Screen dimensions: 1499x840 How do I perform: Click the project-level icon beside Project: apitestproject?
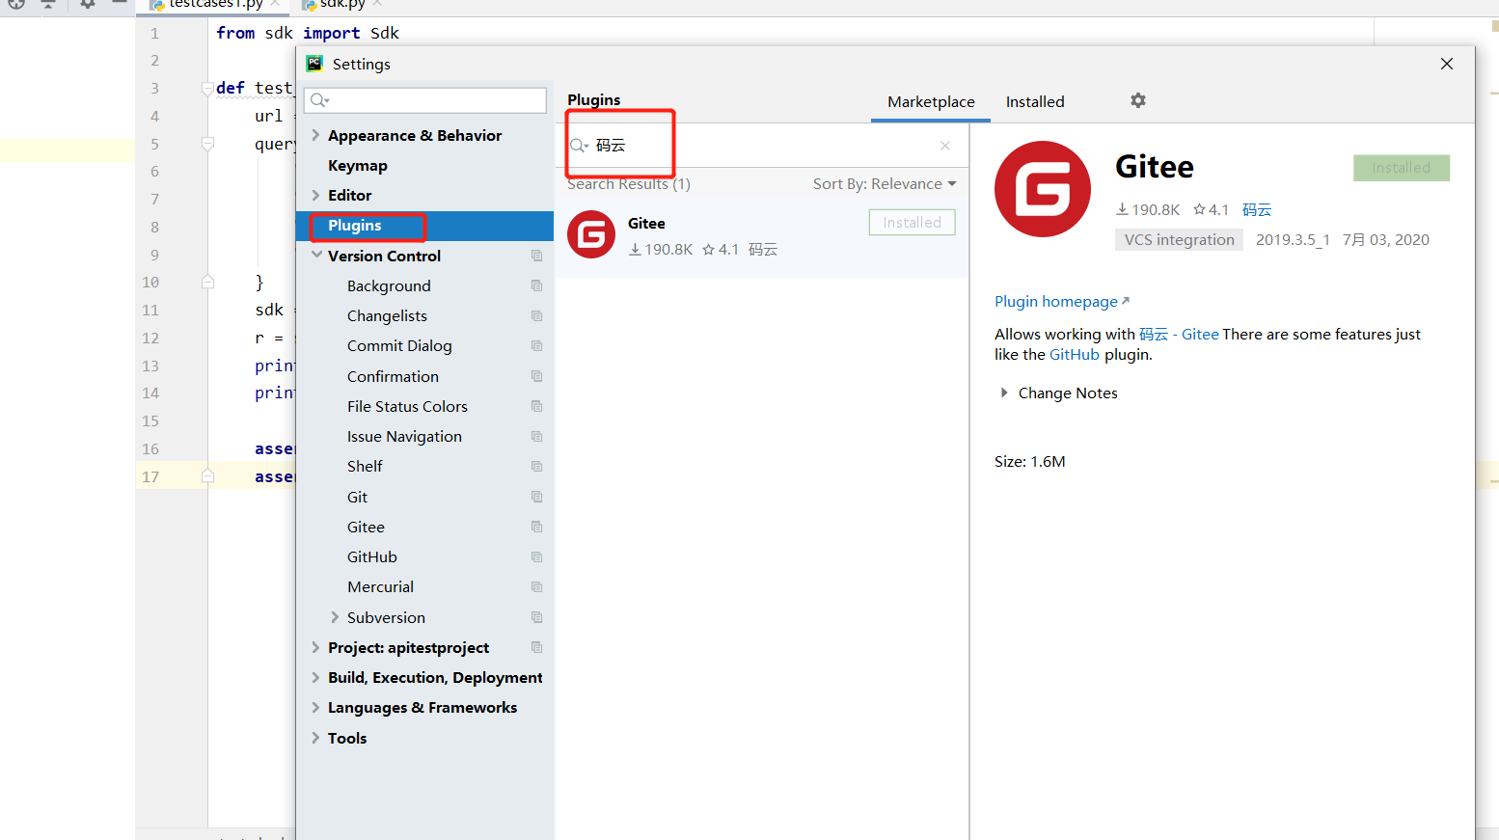tap(537, 647)
